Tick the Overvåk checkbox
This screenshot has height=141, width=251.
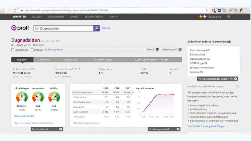pos(32,50)
